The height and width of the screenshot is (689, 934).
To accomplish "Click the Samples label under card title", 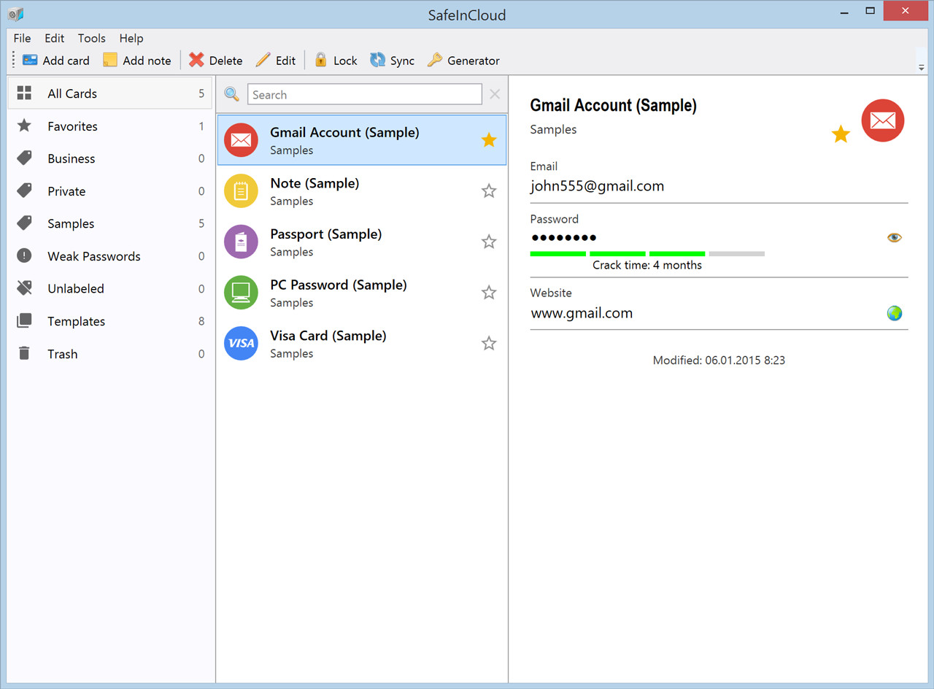I will coord(553,129).
